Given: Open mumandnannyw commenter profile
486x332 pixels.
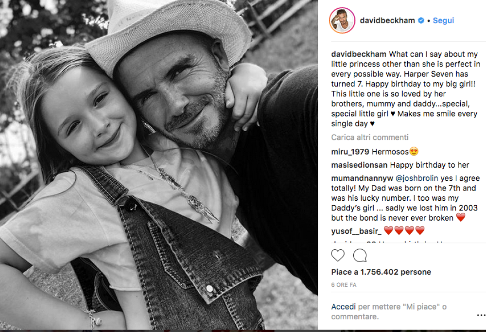Looking at the screenshot, I should click(x=362, y=178).
